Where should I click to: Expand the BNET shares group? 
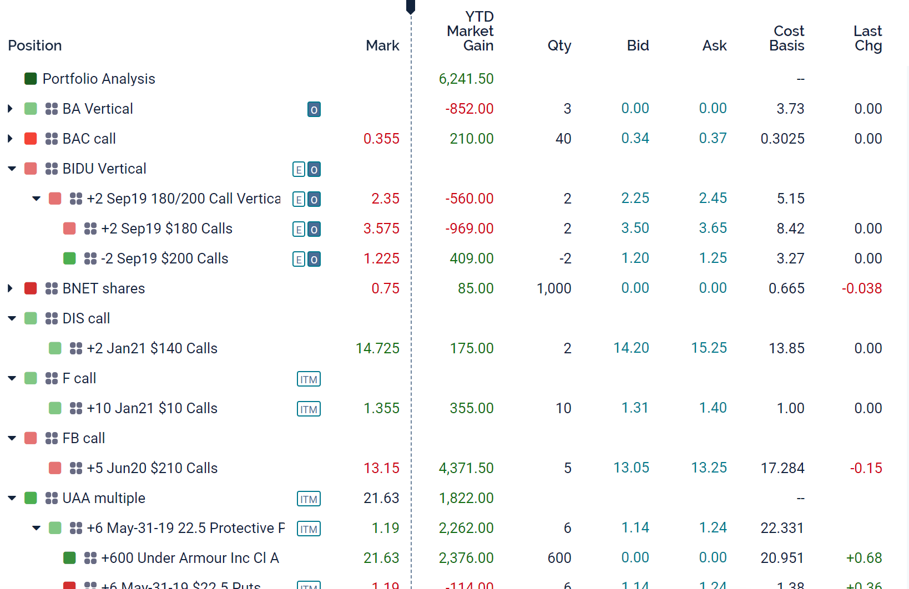tap(10, 288)
